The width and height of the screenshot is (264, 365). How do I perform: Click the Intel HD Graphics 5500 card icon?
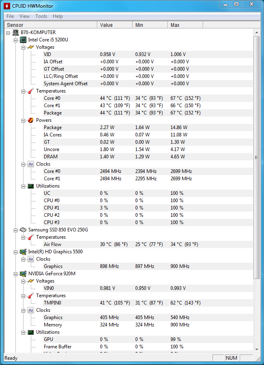pos(23,252)
